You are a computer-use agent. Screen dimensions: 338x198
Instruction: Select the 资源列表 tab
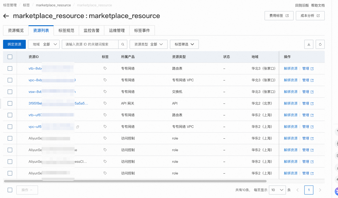(x=41, y=31)
